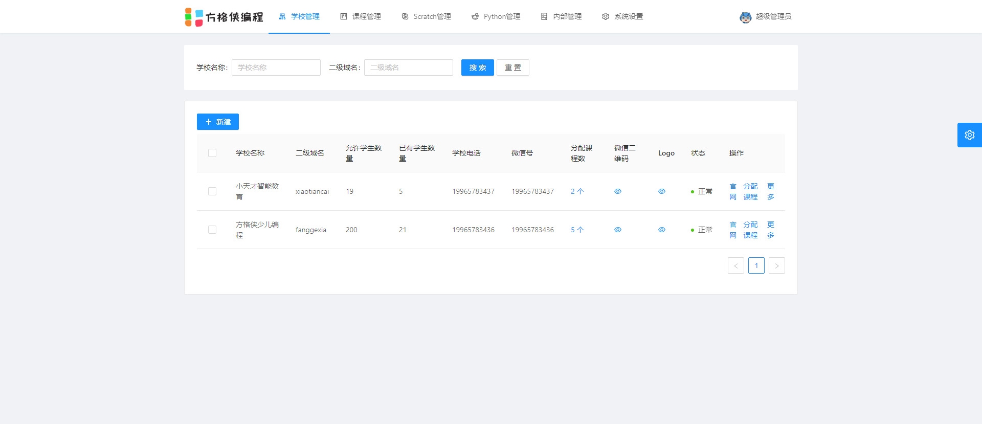Screen dimensions: 982x424
Task: Click the super admin avatar icon
Action: pos(745,17)
